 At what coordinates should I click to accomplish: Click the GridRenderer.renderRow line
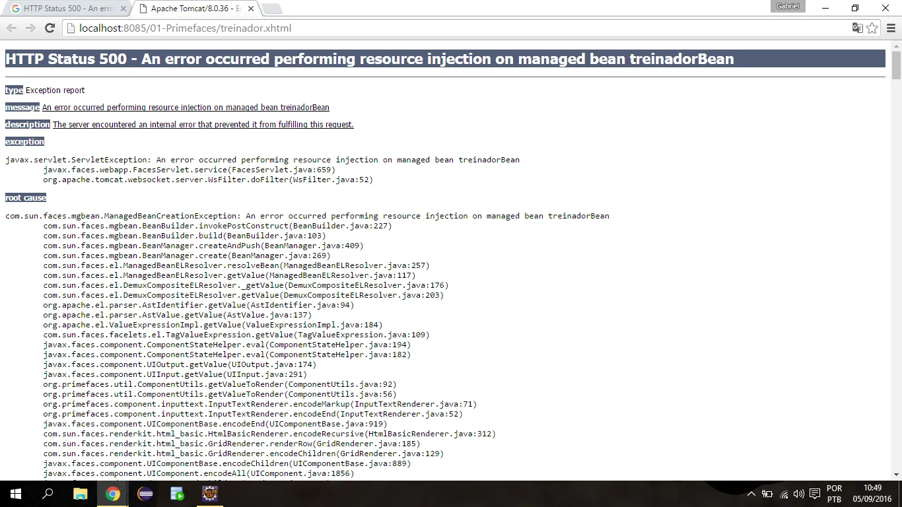tap(232, 444)
